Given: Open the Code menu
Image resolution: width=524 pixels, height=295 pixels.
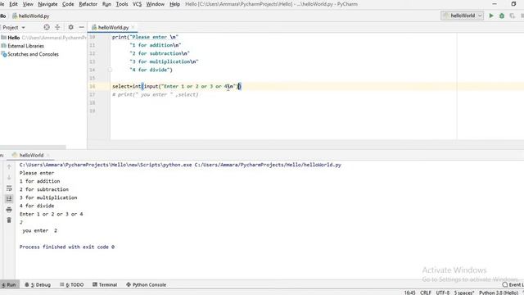Looking at the screenshot, I should click(x=68, y=4).
